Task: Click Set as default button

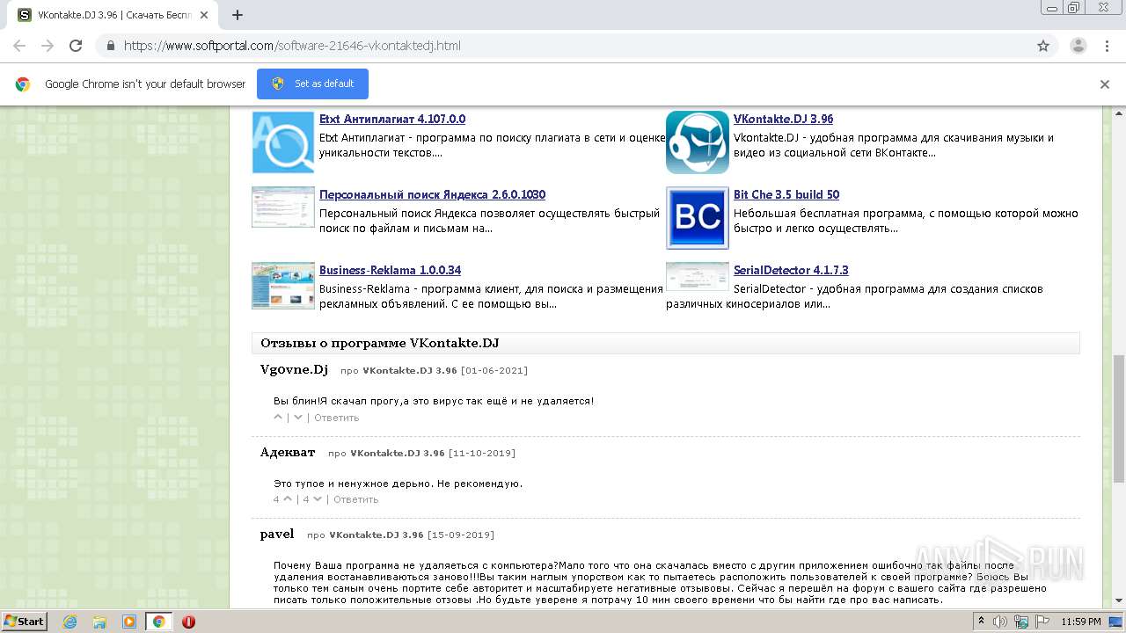Action: [x=312, y=84]
